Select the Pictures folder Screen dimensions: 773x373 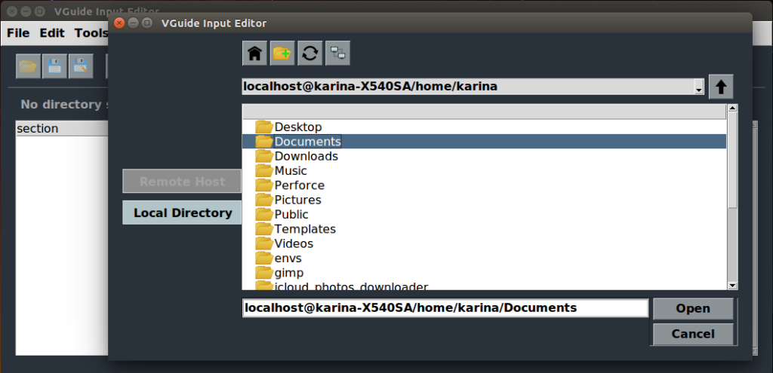(x=484, y=200)
